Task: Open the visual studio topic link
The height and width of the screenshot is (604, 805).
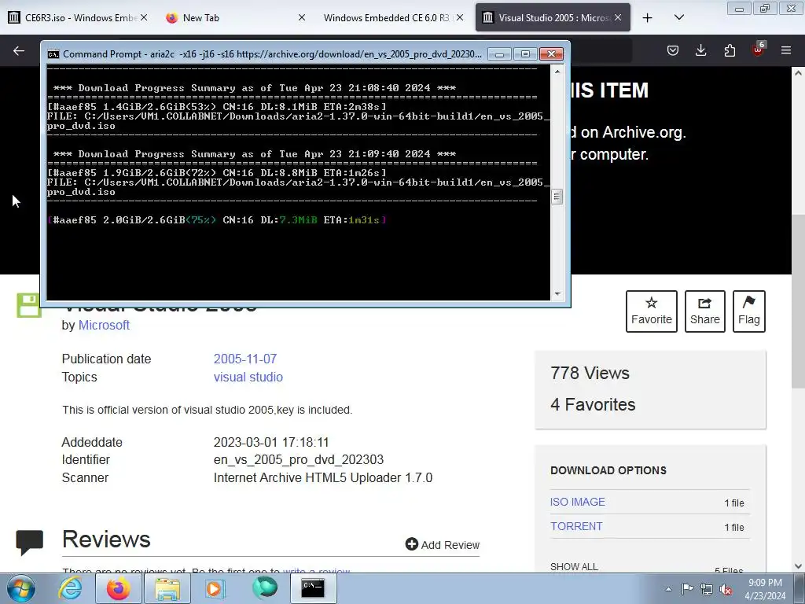Action: tap(248, 377)
